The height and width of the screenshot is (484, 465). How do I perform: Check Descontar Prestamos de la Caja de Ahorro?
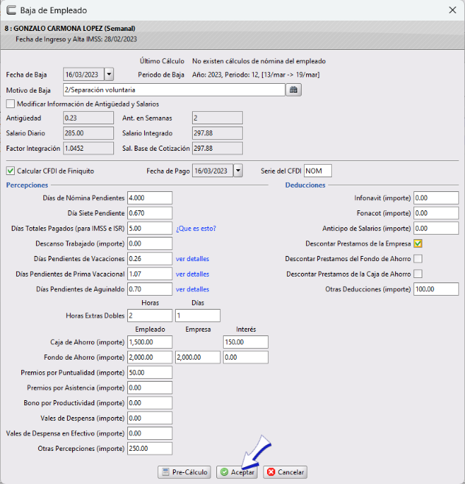click(418, 274)
